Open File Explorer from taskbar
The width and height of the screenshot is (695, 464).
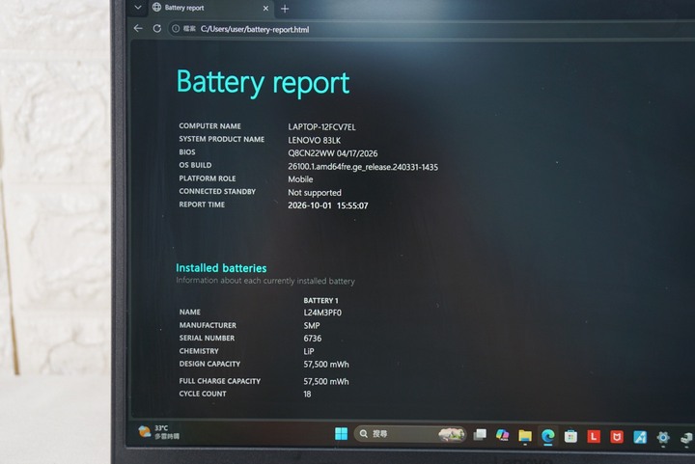[x=525, y=436]
